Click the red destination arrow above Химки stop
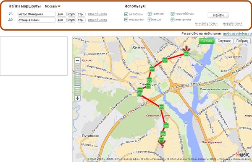Image resolution: width=252 pixels, height=162 pixels. coord(186,48)
